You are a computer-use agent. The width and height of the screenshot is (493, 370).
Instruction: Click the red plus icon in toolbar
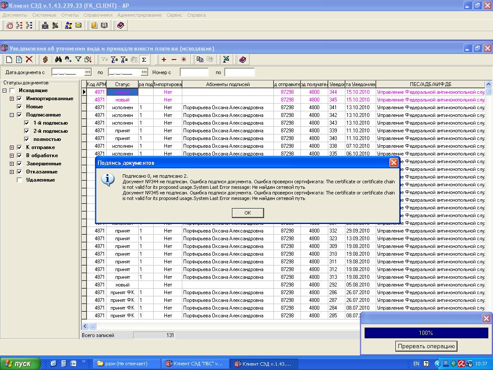tap(163, 60)
